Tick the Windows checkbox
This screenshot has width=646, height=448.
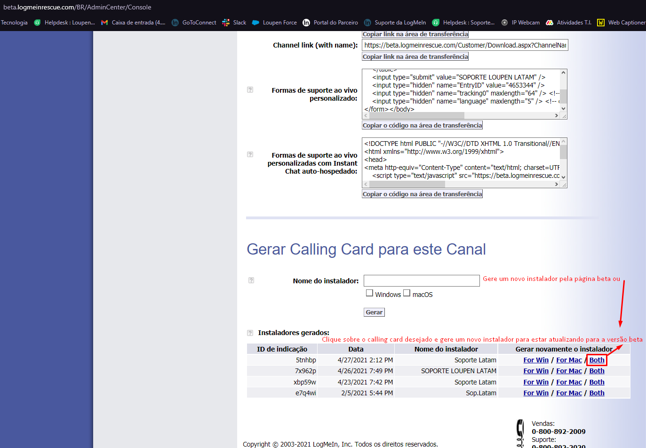click(369, 293)
